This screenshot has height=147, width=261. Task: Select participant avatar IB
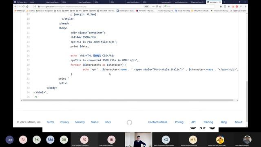(111, 140)
